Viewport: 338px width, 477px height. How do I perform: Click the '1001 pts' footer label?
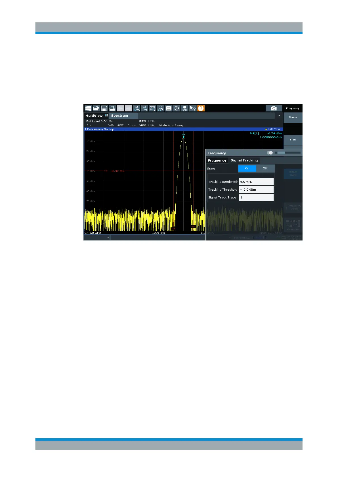coord(158,233)
